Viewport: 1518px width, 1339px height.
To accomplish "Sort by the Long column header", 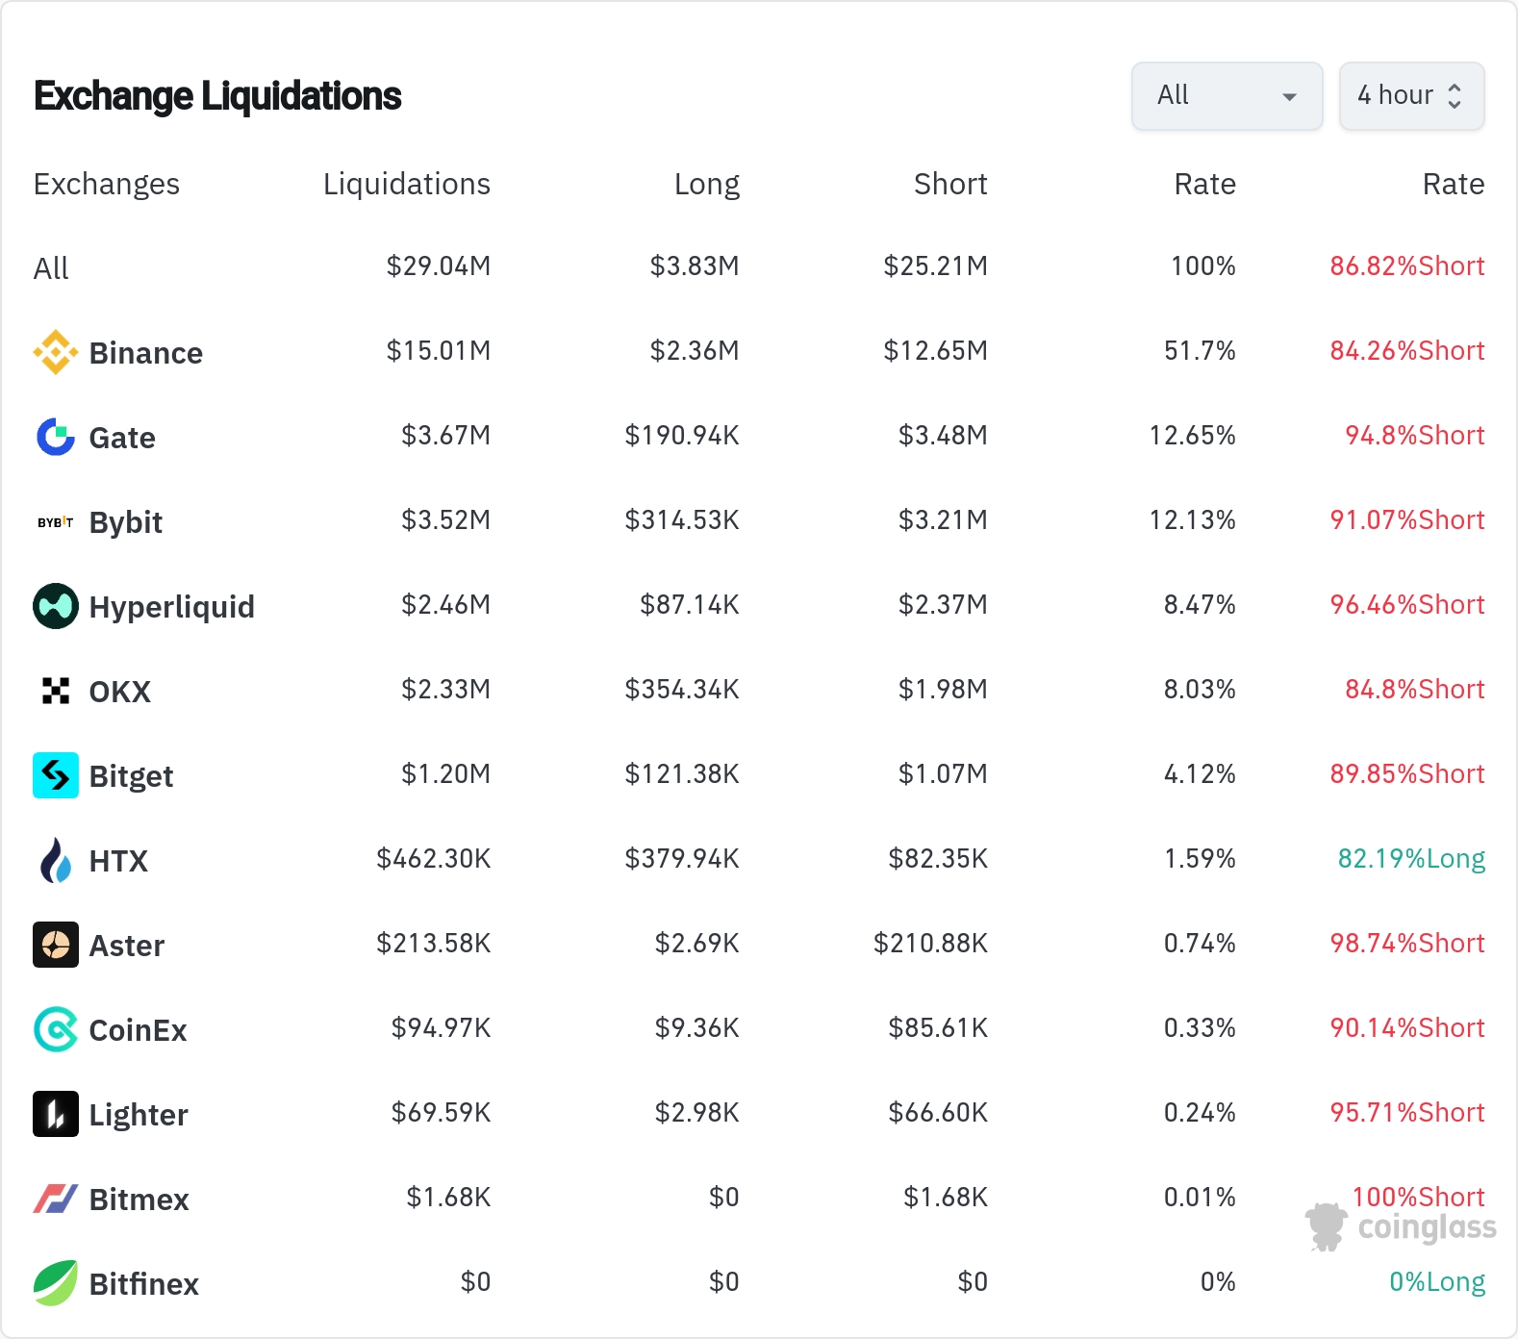I will (707, 184).
